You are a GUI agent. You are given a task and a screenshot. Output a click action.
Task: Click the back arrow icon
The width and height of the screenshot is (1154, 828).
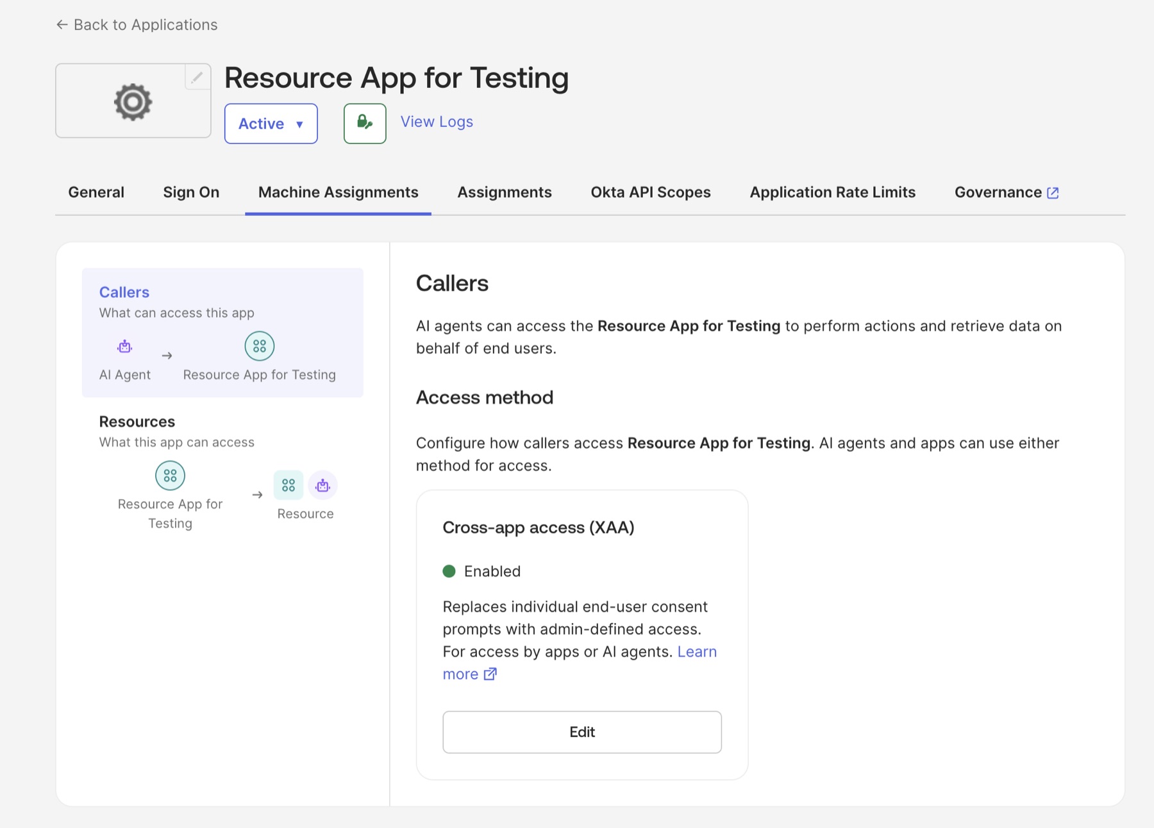[62, 25]
